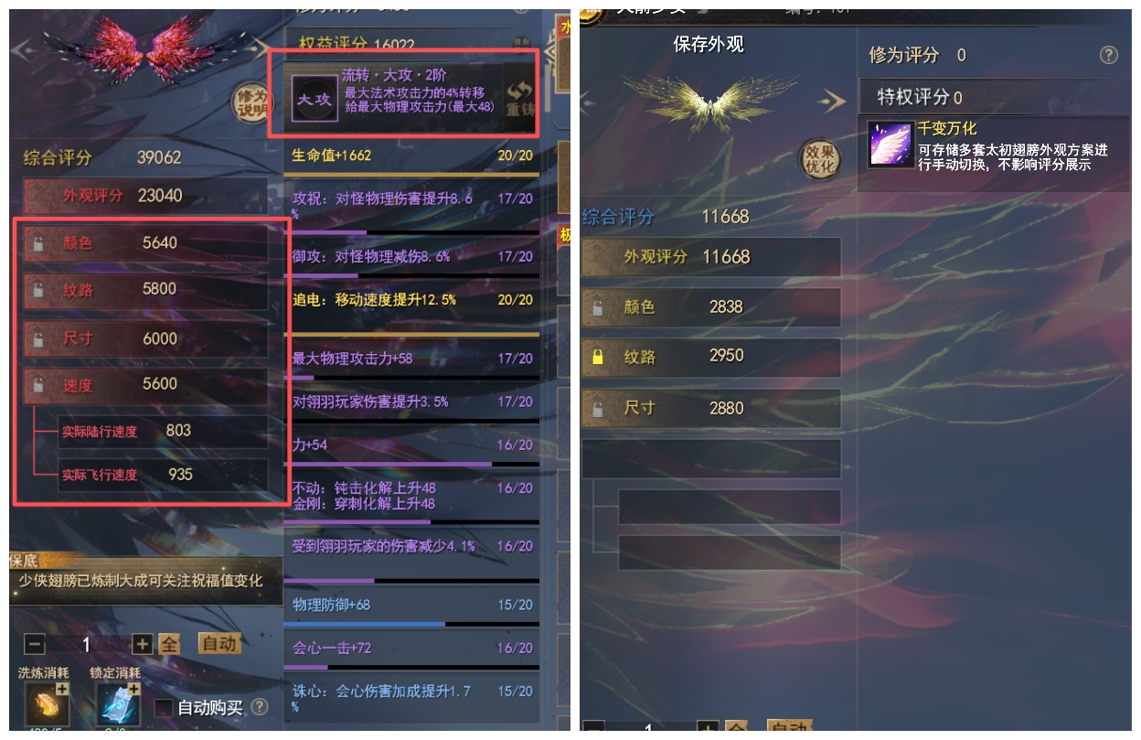
Task: Click the 大攻 skill icon
Action: pos(315,99)
